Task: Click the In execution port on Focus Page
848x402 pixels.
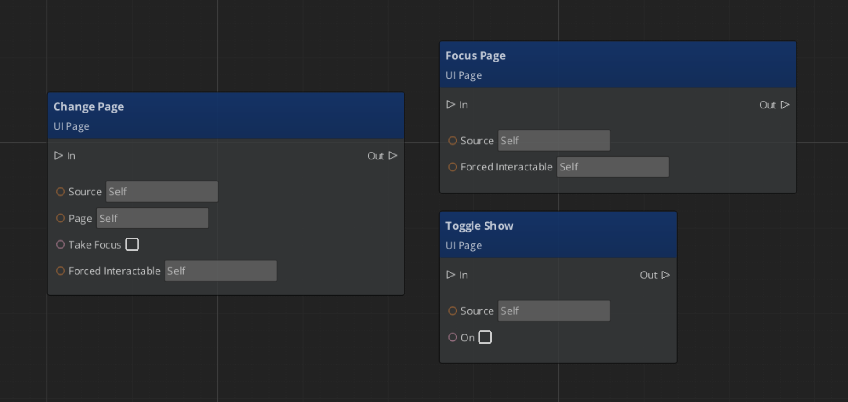Action: 450,105
